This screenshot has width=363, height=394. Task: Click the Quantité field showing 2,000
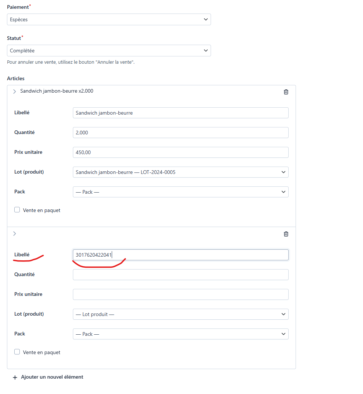pos(181,133)
